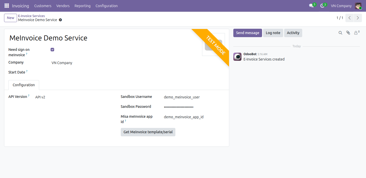Image resolution: width=366 pixels, height=178 pixels.
Task: Open the gear actions menu beside MeInvoice Demo Service
Action: point(60,20)
